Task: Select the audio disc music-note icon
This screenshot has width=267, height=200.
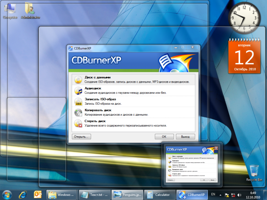Action: 78,91
